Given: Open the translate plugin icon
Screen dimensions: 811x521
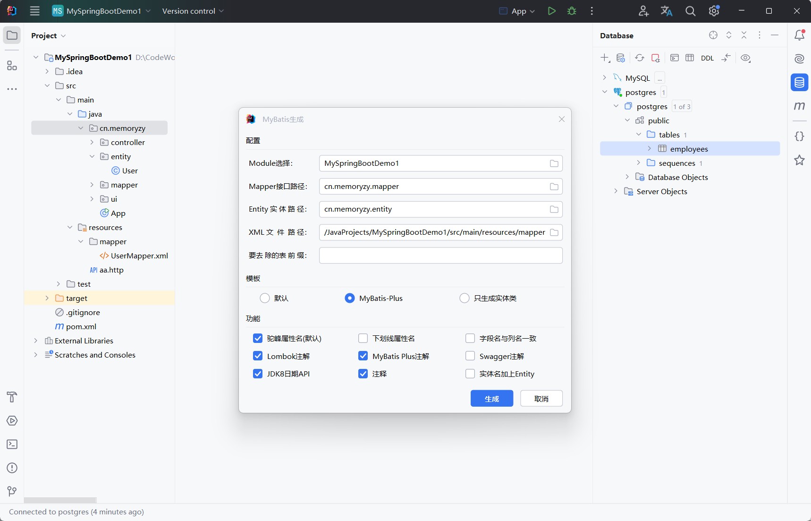Looking at the screenshot, I should pyautogui.click(x=667, y=11).
